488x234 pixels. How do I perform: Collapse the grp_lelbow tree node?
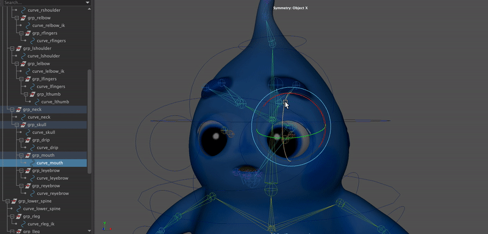17,64
